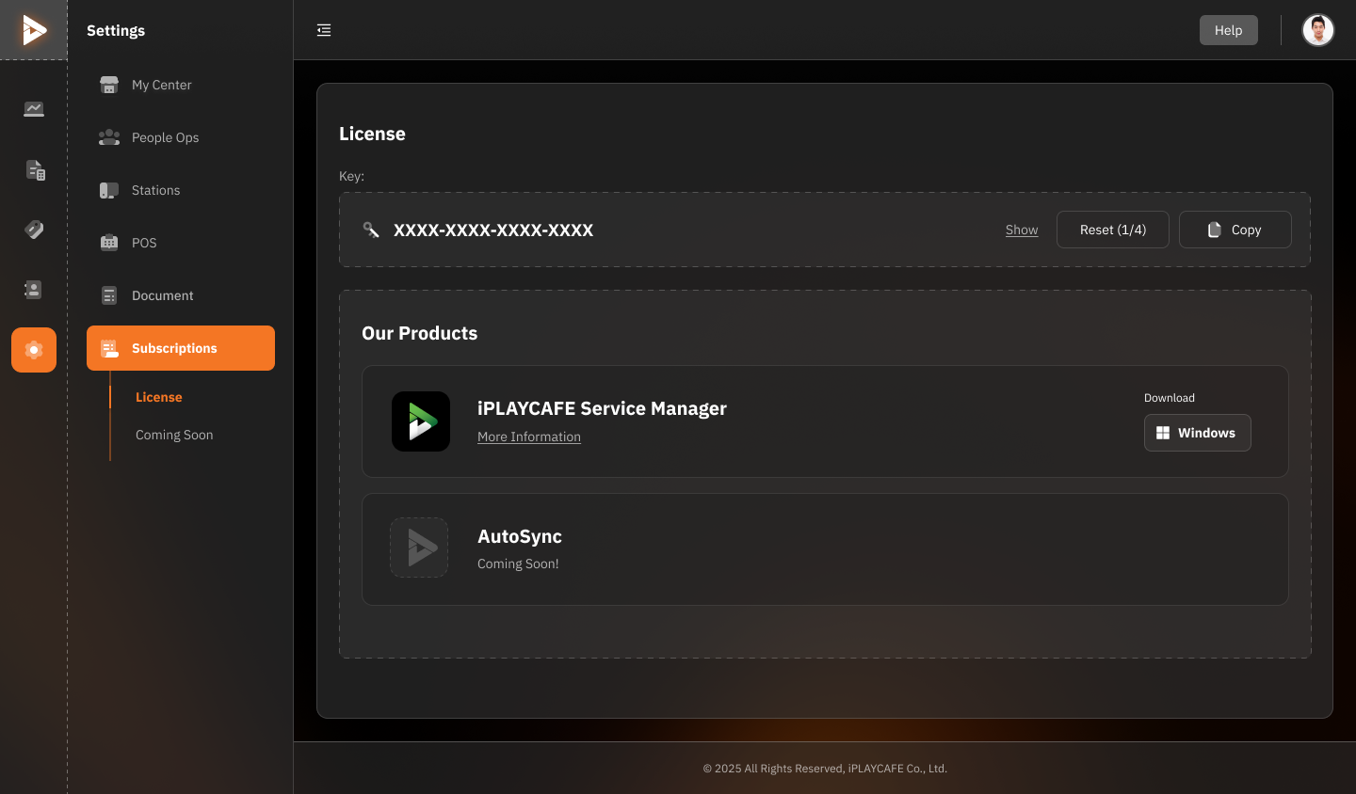
Task: Click the Key: label
Action: click(351, 176)
